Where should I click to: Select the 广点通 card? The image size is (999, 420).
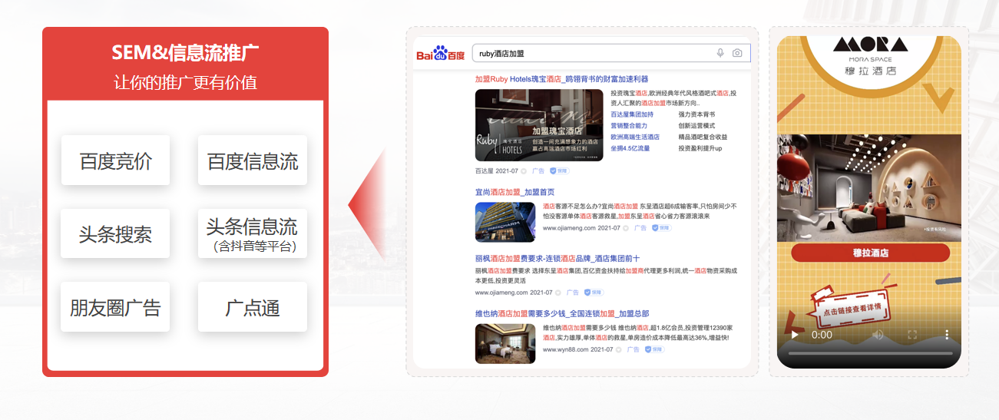(253, 307)
